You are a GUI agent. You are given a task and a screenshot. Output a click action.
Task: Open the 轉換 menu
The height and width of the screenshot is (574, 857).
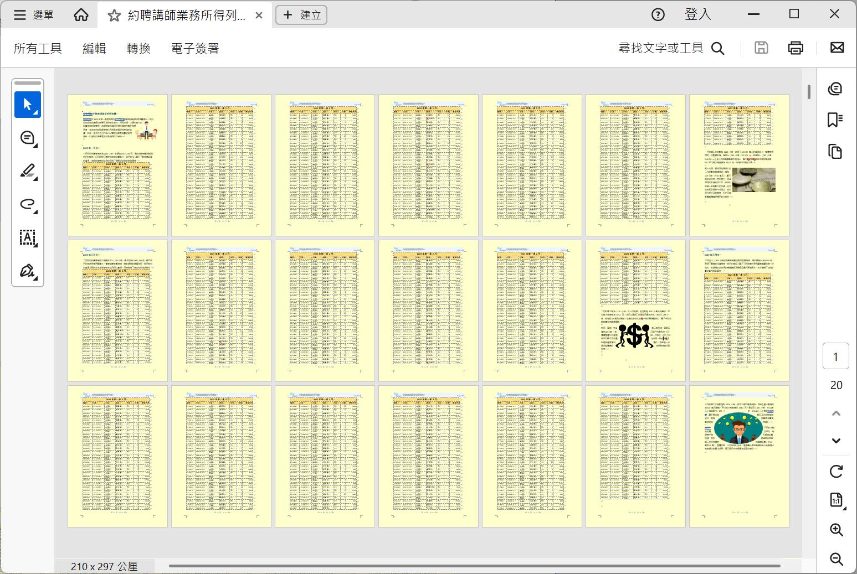(x=138, y=49)
